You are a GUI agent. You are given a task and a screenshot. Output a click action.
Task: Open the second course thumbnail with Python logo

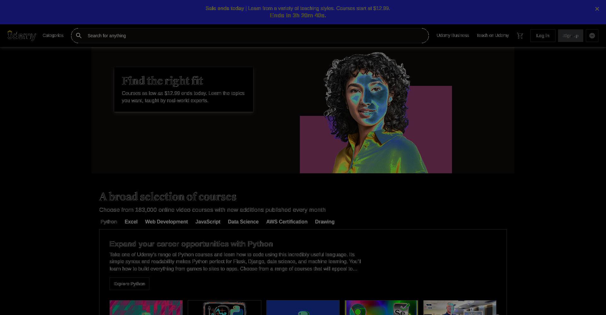pos(224,308)
